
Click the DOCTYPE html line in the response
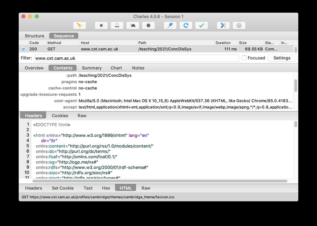coord(52,125)
